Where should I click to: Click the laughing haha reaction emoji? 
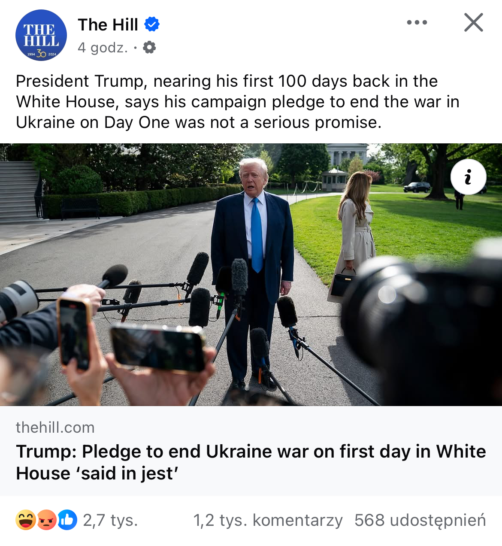point(26,520)
